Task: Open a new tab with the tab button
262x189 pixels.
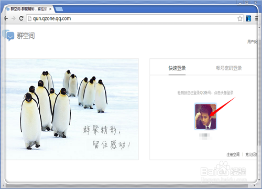Action: [59, 9]
